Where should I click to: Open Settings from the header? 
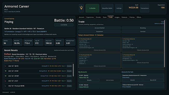pos(119,8)
